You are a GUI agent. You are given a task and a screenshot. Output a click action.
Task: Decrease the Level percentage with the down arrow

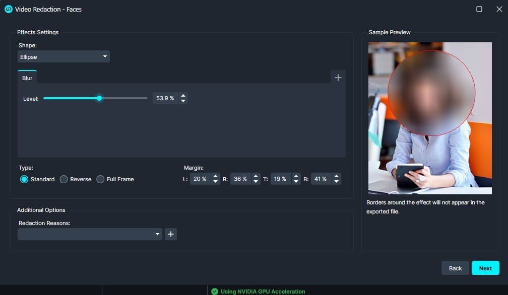pos(183,101)
